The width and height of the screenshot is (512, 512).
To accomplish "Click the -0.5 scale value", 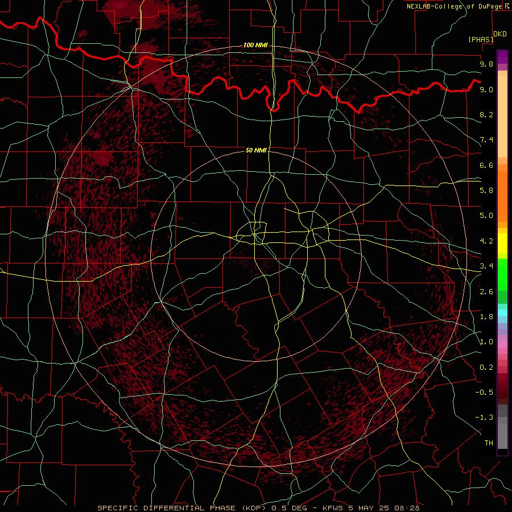I will (x=484, y=393).
